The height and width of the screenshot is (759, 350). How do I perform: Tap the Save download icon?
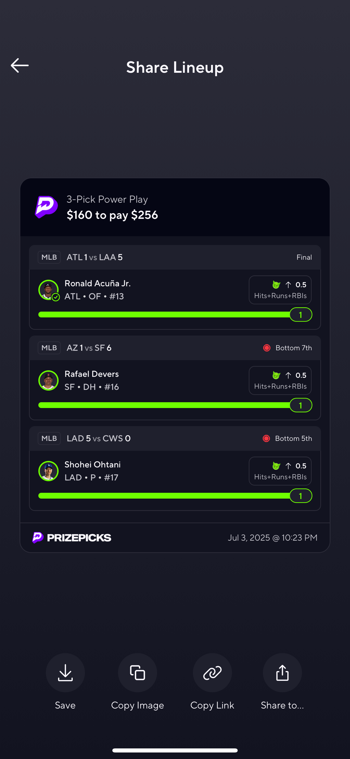coord(65,673)
